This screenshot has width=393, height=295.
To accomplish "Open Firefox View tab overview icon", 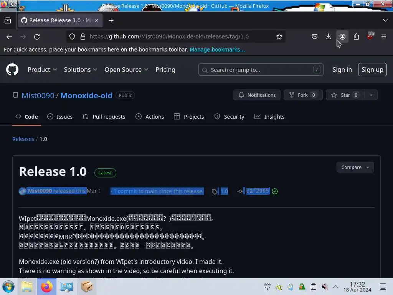I will tap(8, 21).
